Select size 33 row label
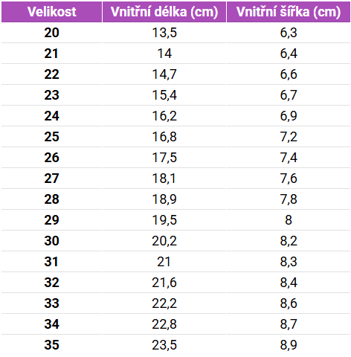Image resolution: width=351 pixels, height=357 pixels. (x=51, y=303)
